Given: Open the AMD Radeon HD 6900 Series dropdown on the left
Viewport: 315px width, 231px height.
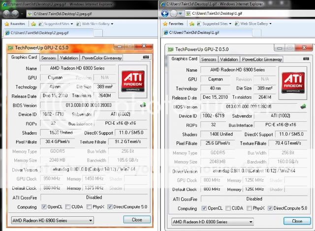Looking at the screenshot, I should click(52, 220).
